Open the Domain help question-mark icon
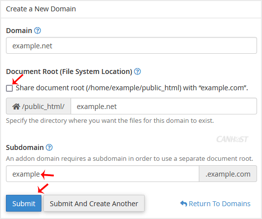 (x=37, y=31)
